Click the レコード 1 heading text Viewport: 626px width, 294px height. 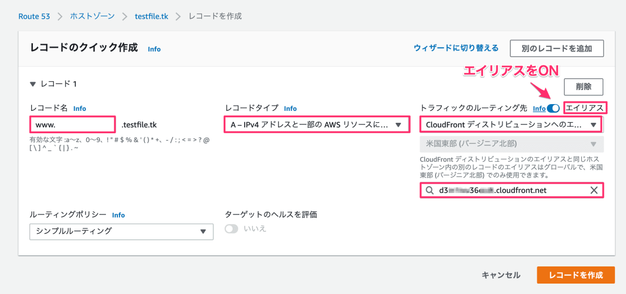point(59,84)
